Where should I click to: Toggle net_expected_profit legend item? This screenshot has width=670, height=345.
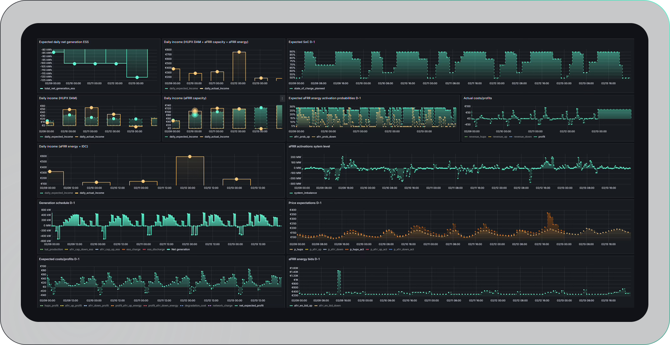(251, 306)
